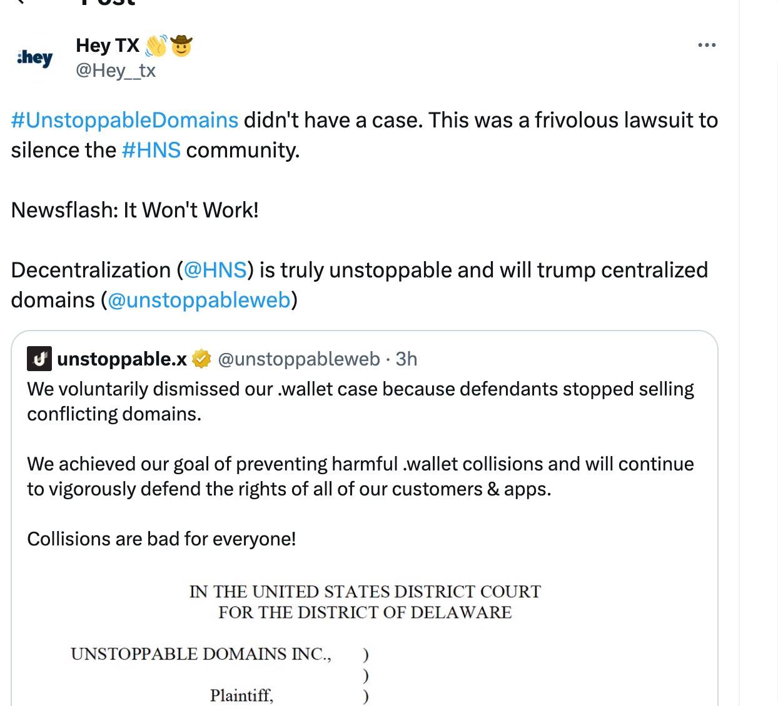Image resolution: width=778 pixels, height=706 pixels.
Task: Click @unstoppableweb handle in quoted post header
Action: [299, 359]
